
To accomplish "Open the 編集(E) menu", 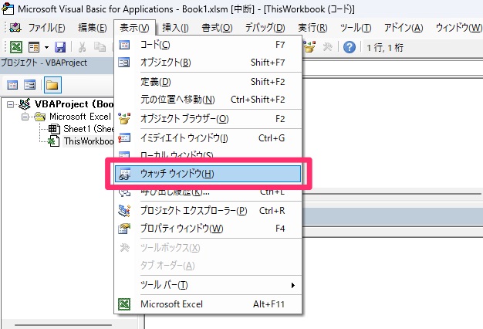I will coord(93,28).
